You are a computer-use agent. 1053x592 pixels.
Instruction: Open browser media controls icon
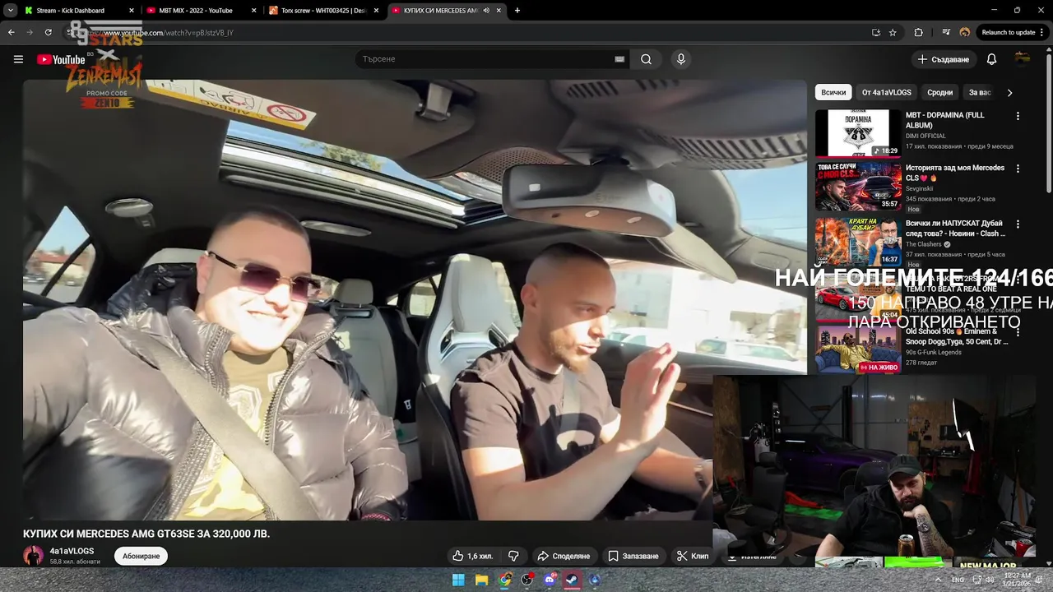(946, 32)
